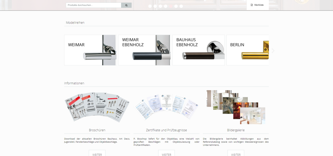333x156 pixels.
Task: Click the 'Download der aktuellen Broschüren' paragraph
Action: tap(97, 140)
